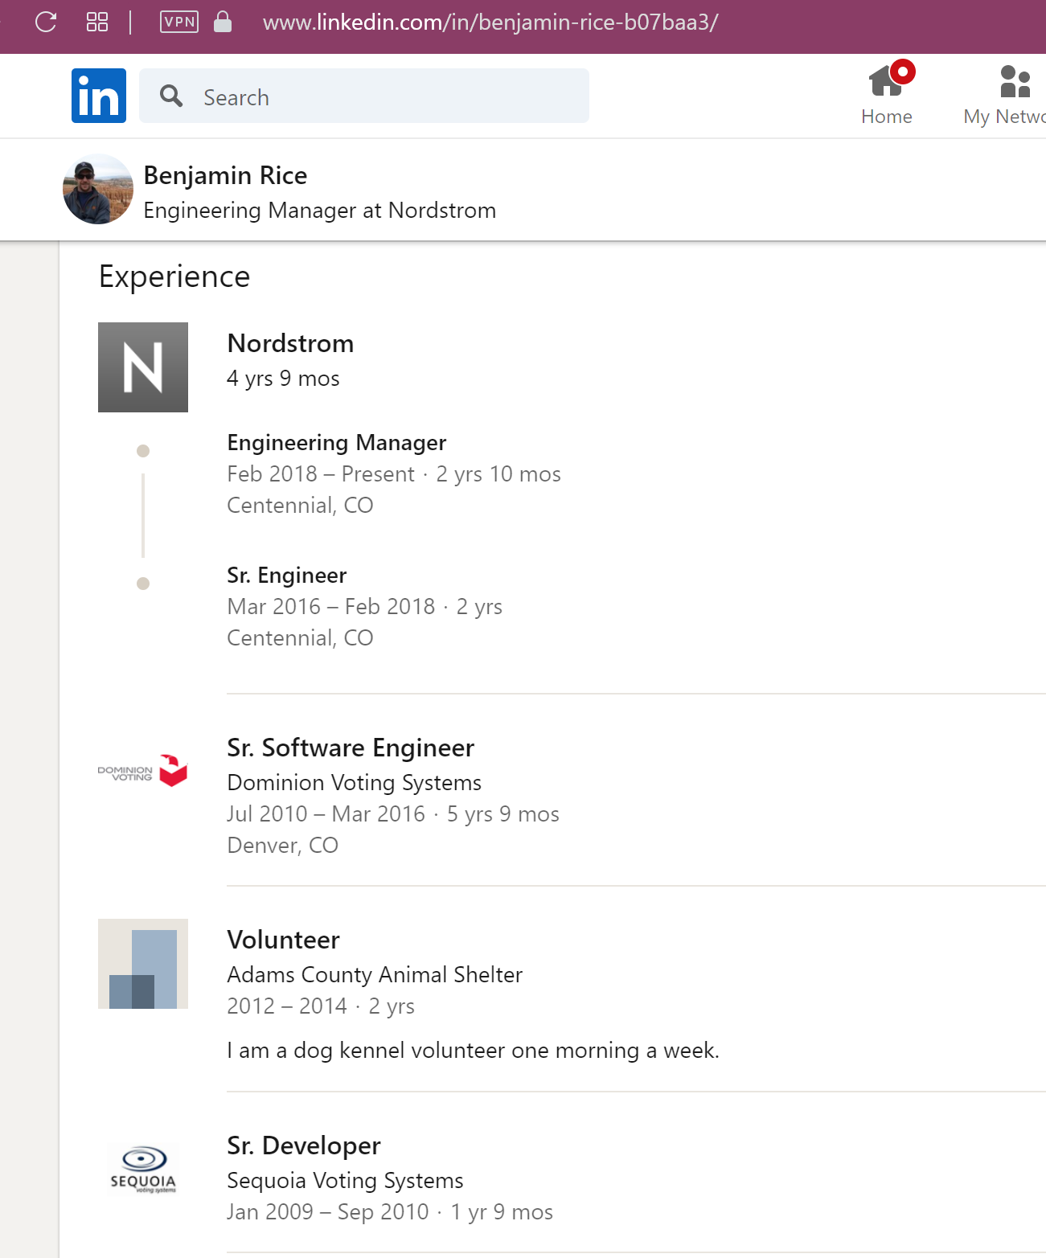Click the '4 yrs 9 mos' Nordstrom duration
Screen dimensions: 1046x1258
coord(284,378)
